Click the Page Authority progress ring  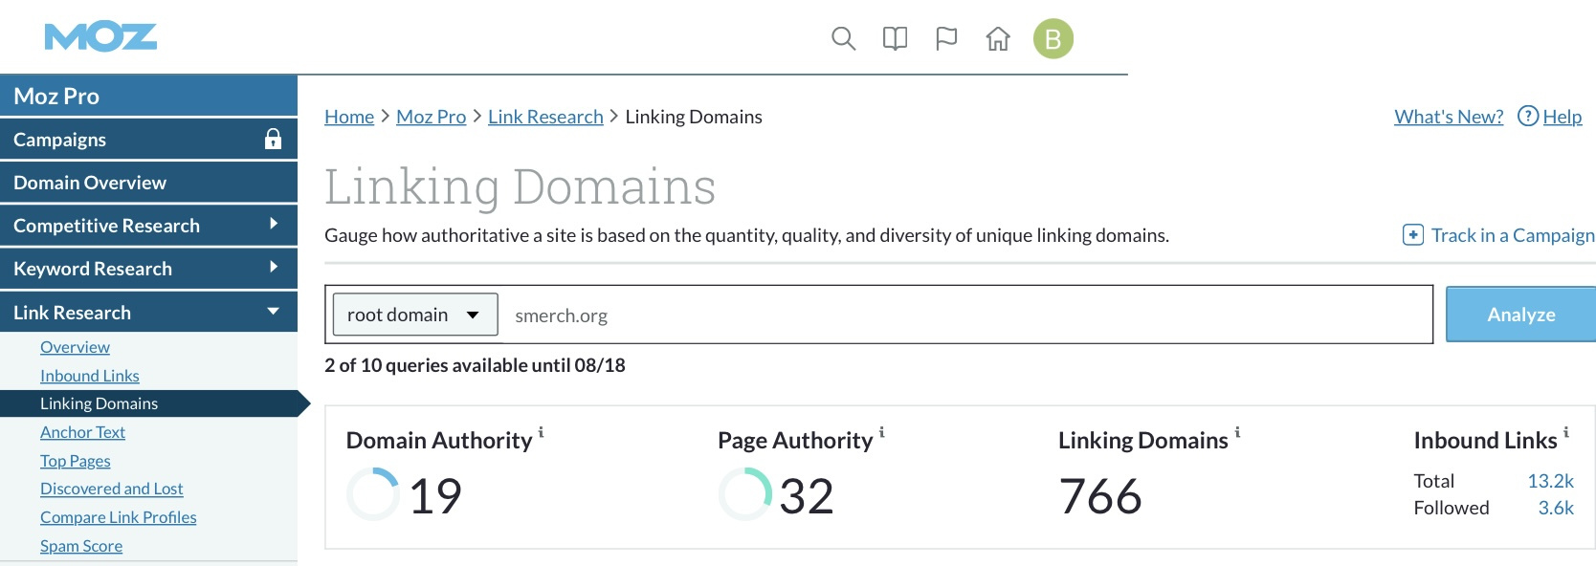pyautogui.click(x=744, y=494)
